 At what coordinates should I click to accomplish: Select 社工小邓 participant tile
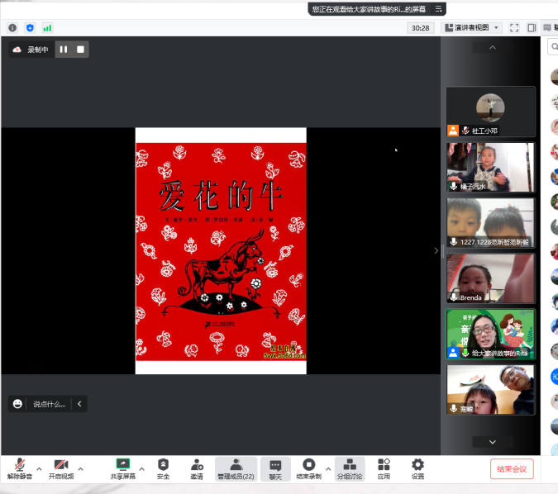click(490, 112)
